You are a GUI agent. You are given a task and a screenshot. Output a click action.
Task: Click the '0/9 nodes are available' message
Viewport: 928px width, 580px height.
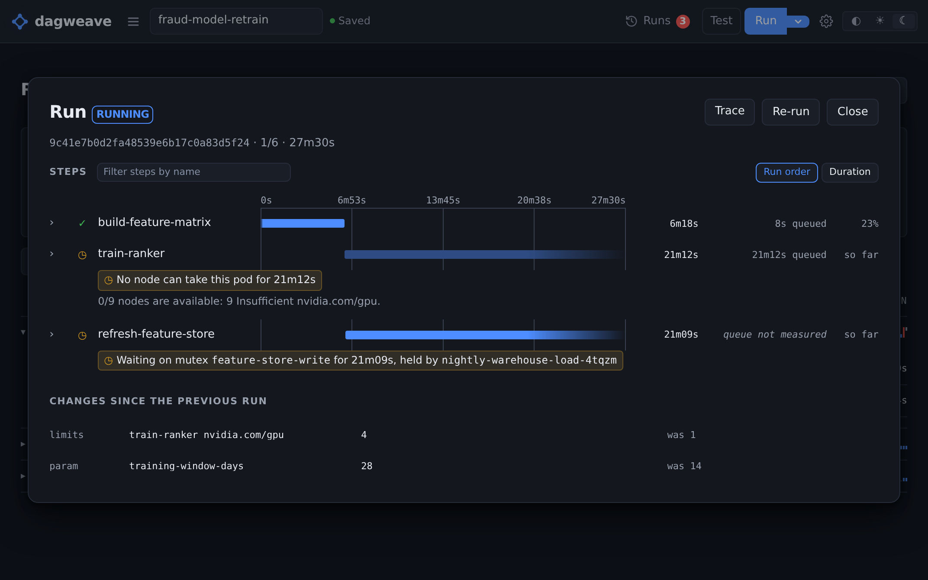pos(239,301)
